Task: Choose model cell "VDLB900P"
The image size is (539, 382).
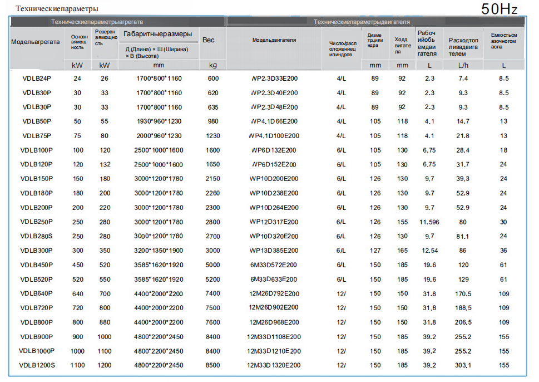Action: pos(37,337)
